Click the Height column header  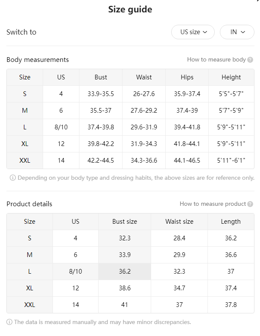pyautogui.click(x=231, y=77)
